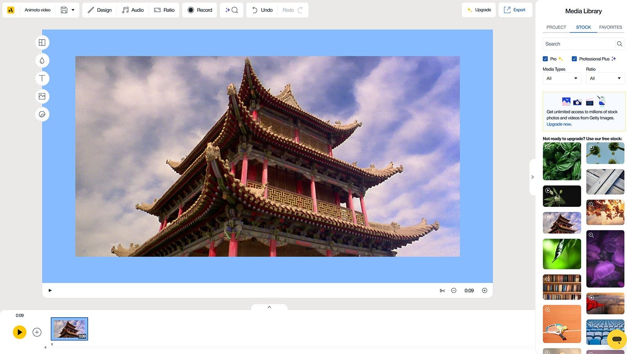Click the Export button
Viewport: 627px width, 354px height.
[515, 10]
